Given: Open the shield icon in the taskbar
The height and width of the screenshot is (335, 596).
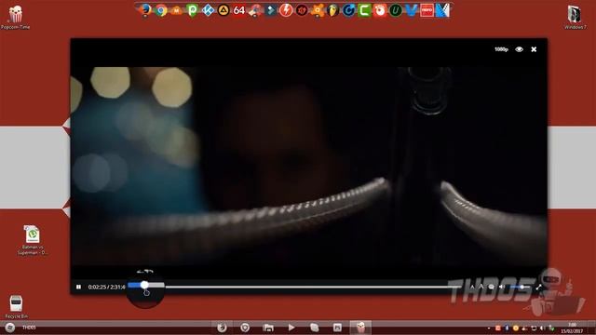Looking at the screenshot, I should point(245,328).
